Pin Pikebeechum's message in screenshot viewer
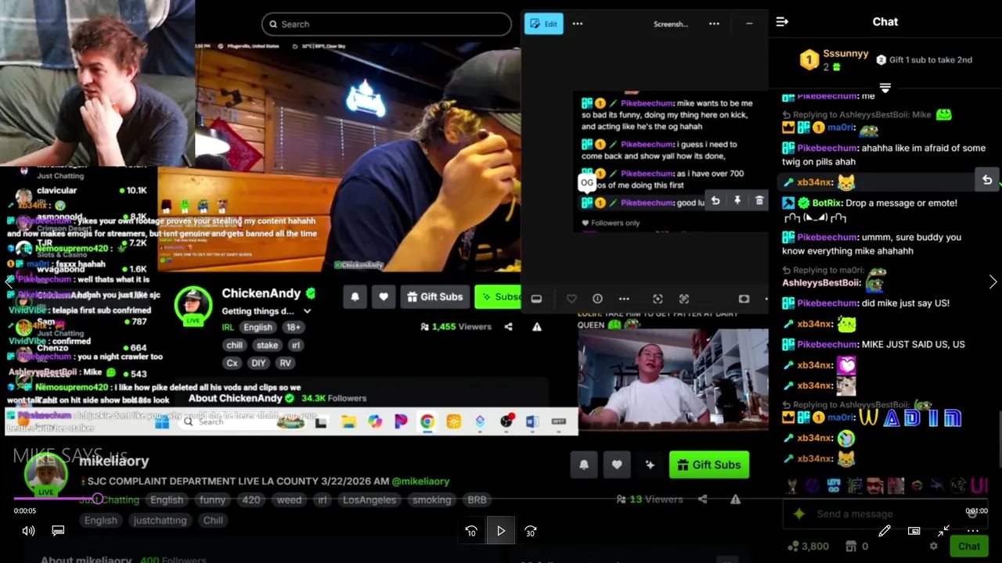 737,201
